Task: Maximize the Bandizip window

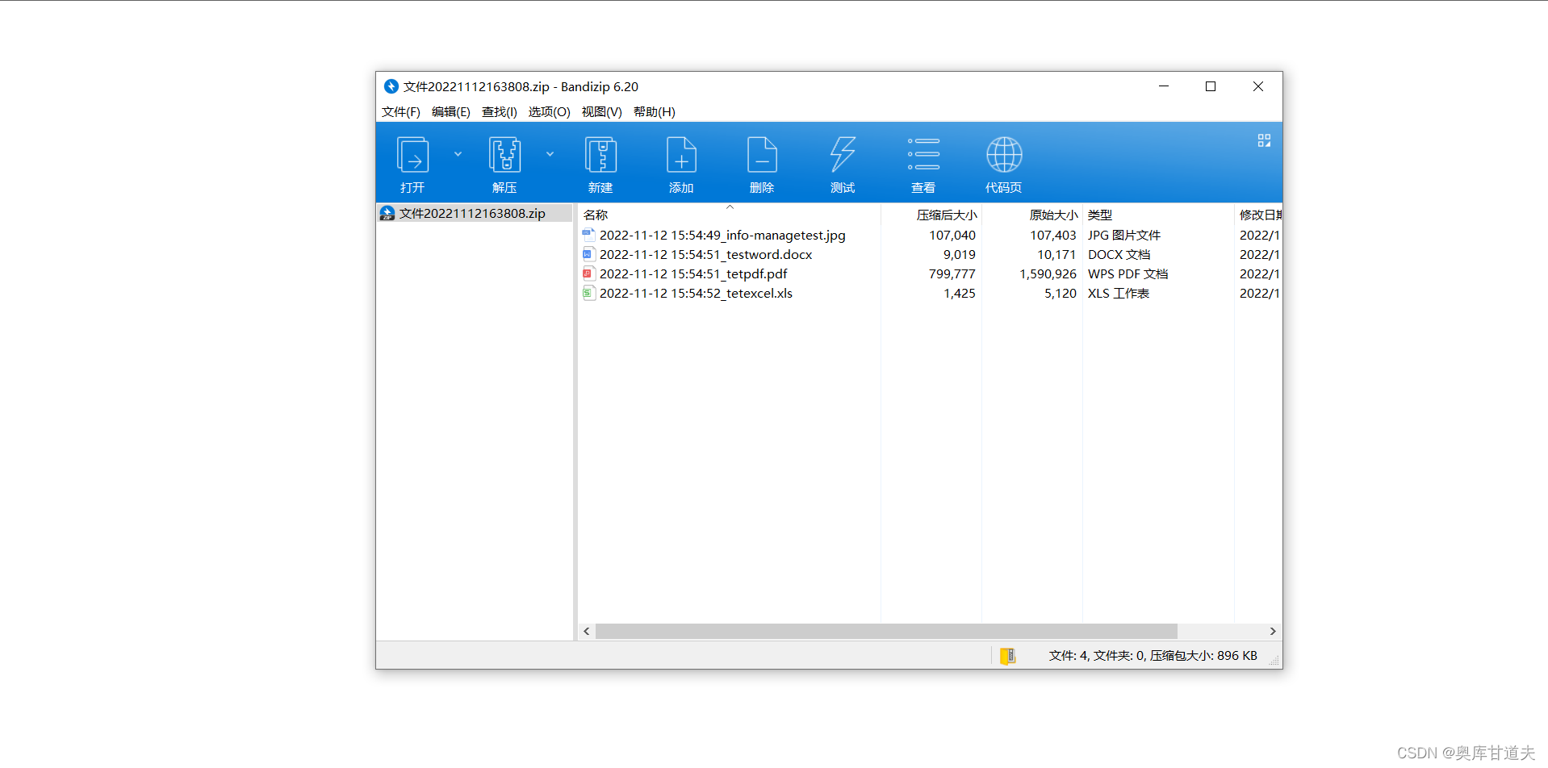Action: coord(1211,86)
